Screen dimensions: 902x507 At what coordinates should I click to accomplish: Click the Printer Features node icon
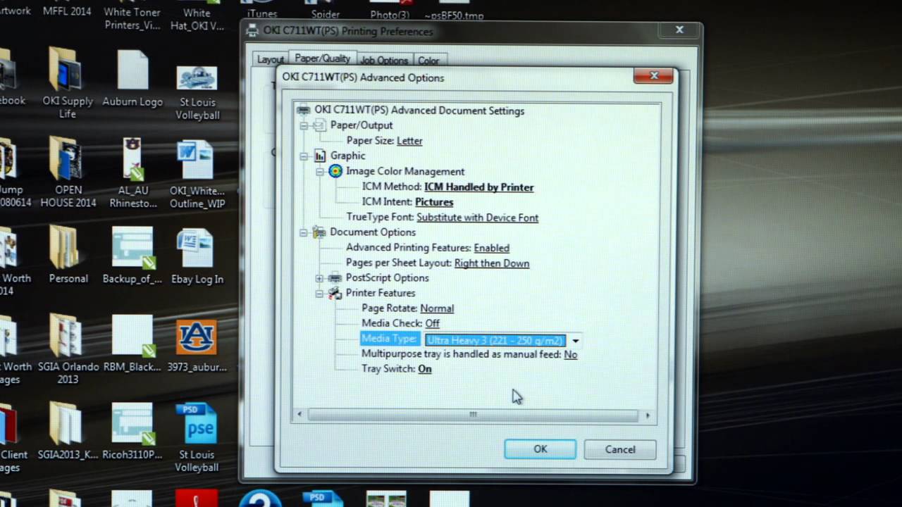335,293
